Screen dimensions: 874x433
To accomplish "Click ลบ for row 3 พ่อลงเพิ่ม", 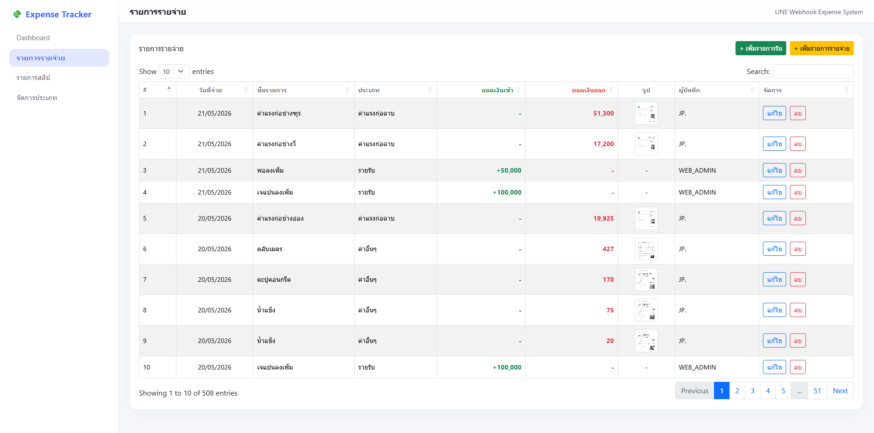I will coord(798,170).
